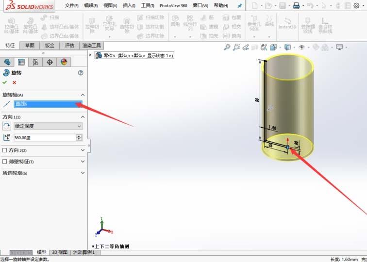The height and width of the screenshot is (262, 367).
Task: Open the FeatureManager design tree tab
Action: 7,62
